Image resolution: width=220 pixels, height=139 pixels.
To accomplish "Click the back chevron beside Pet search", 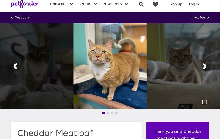I will coord(12,18).
